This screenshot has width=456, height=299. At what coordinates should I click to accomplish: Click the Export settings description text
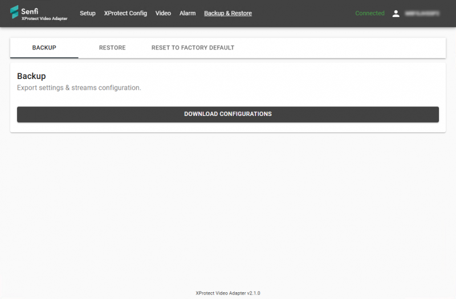click(x=79, y=88)
